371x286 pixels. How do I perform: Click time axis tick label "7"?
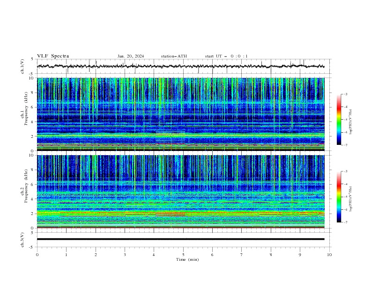click(242, 255)
